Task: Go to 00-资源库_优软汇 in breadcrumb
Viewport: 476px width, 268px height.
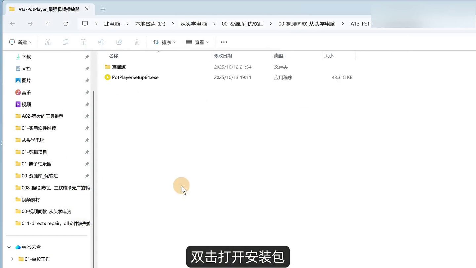Action: point(243,24)
